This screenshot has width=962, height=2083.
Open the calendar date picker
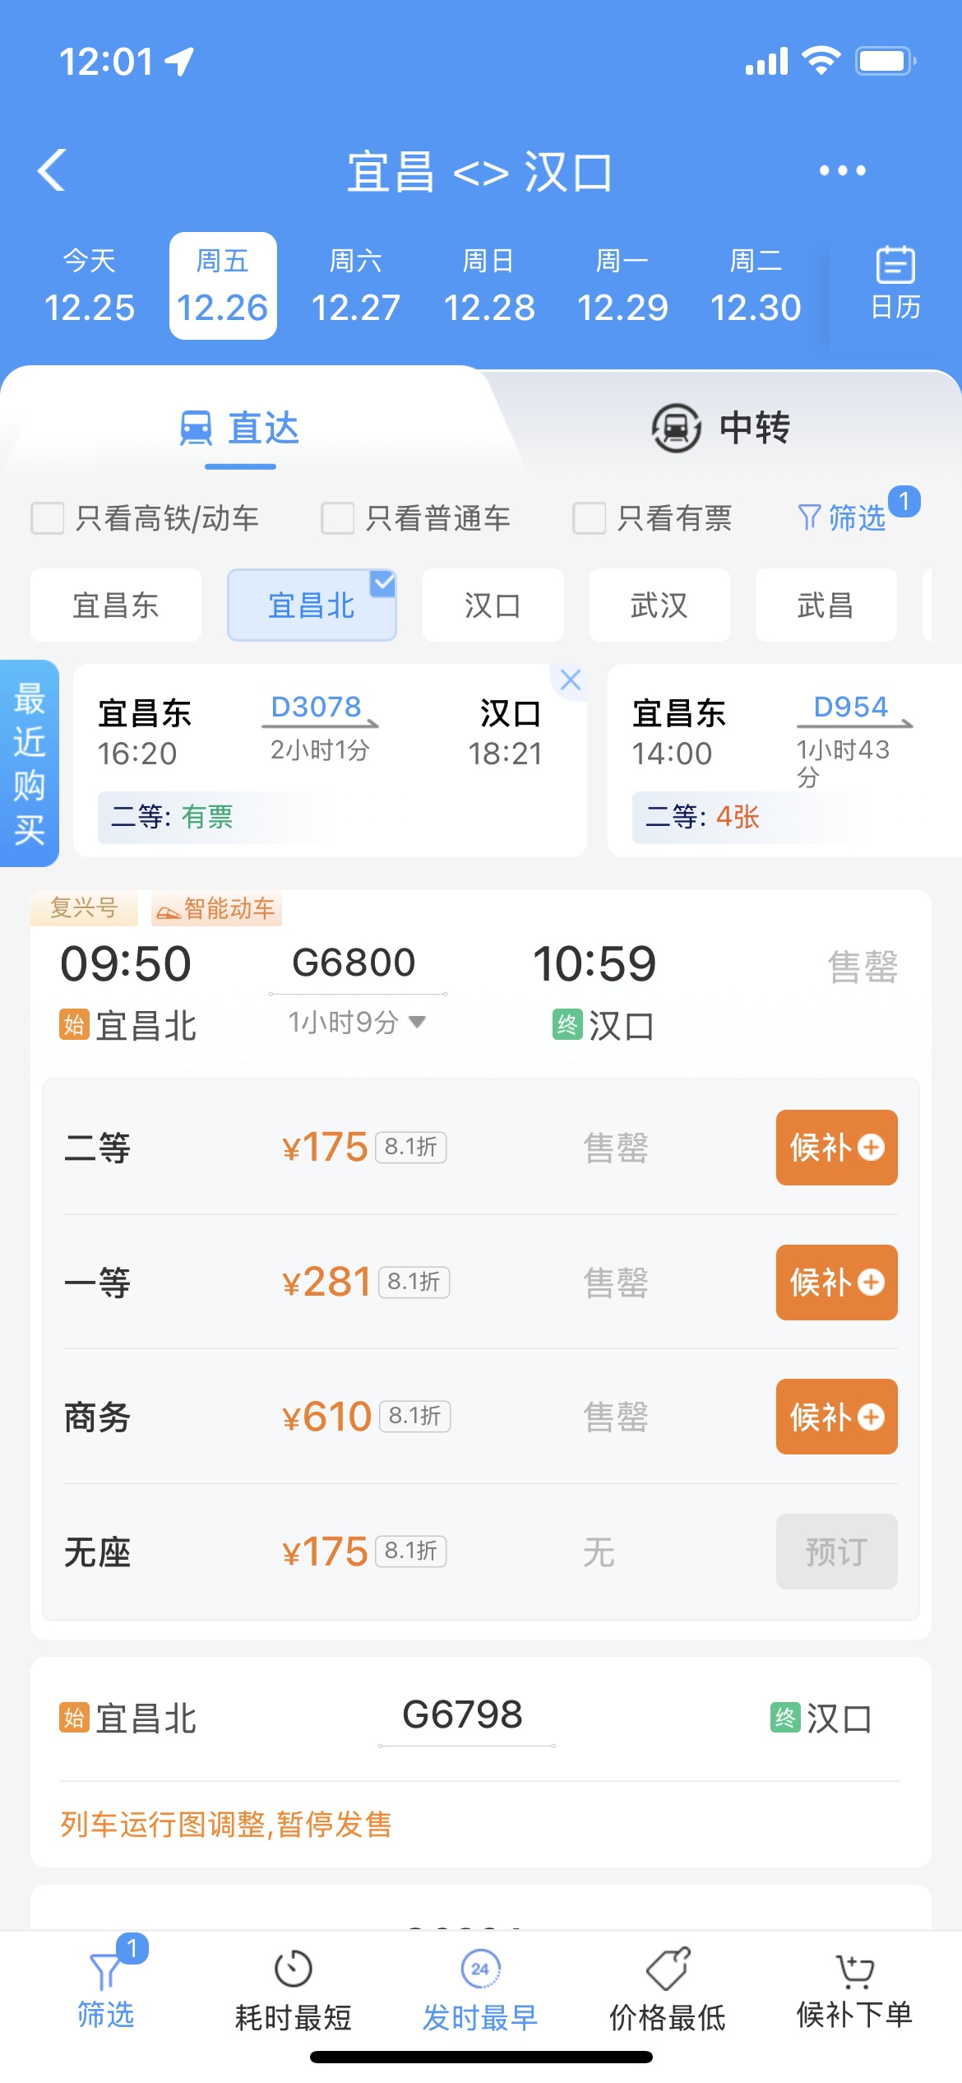(895, 284)
